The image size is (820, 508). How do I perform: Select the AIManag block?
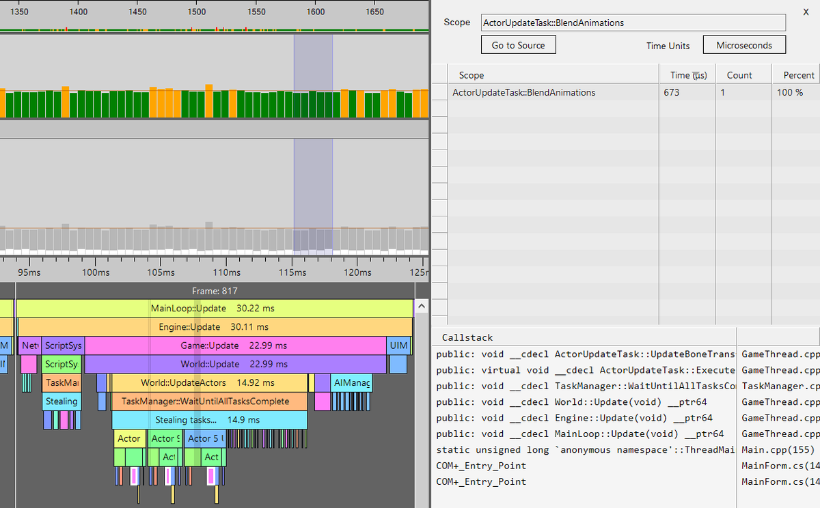tap(351, 382)
